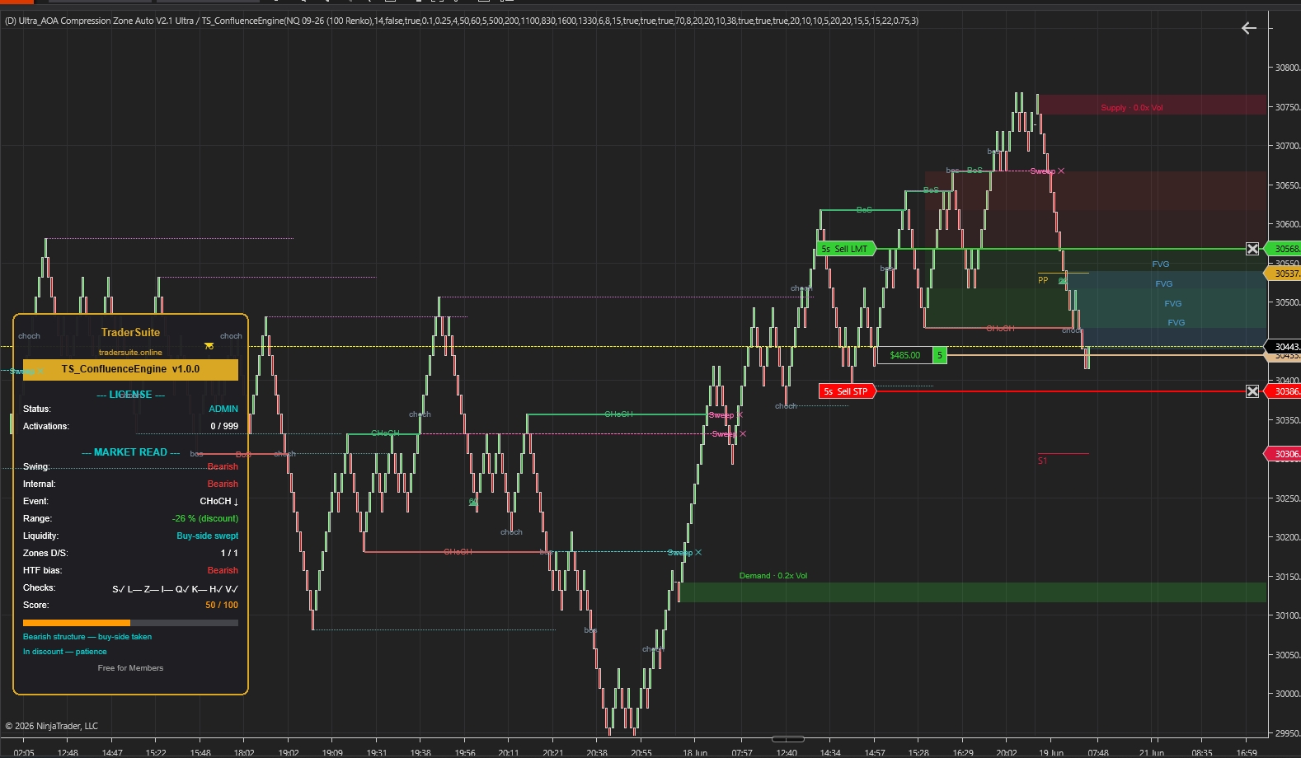Screen dimensions: 1301x758
Task: Click the TS_ConfluenceEngine v1.0.0 panel header
Action: [x=130, y=369]
